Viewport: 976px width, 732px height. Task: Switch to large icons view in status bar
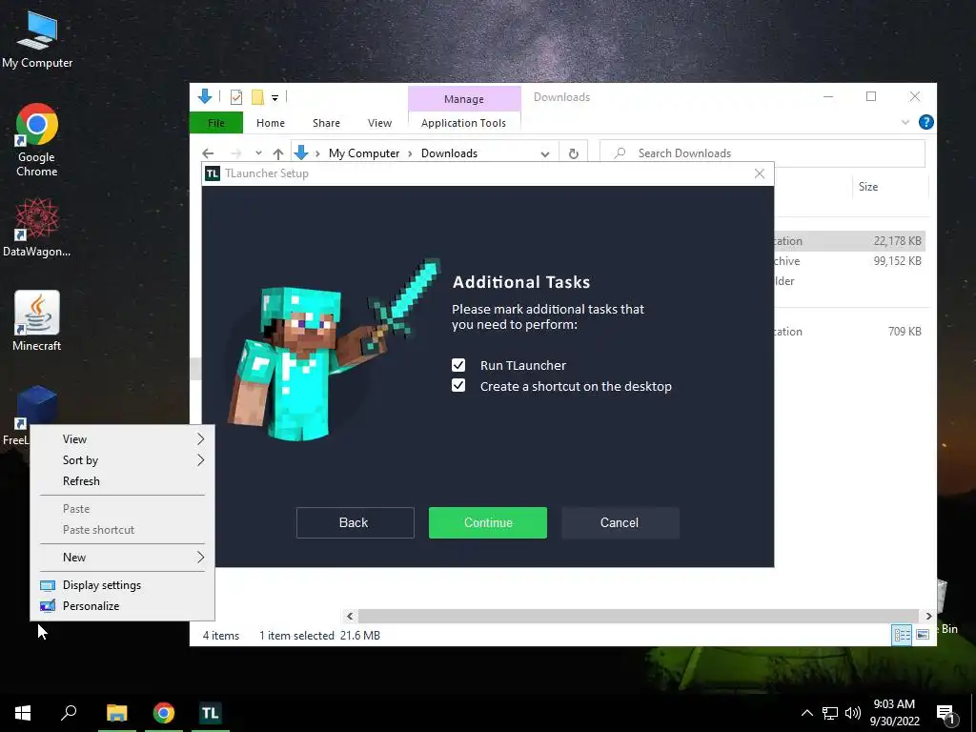click(x=923, y=635)
